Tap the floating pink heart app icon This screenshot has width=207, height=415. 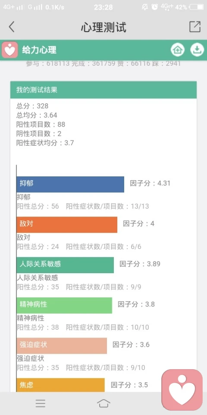(x=182, y=389)
